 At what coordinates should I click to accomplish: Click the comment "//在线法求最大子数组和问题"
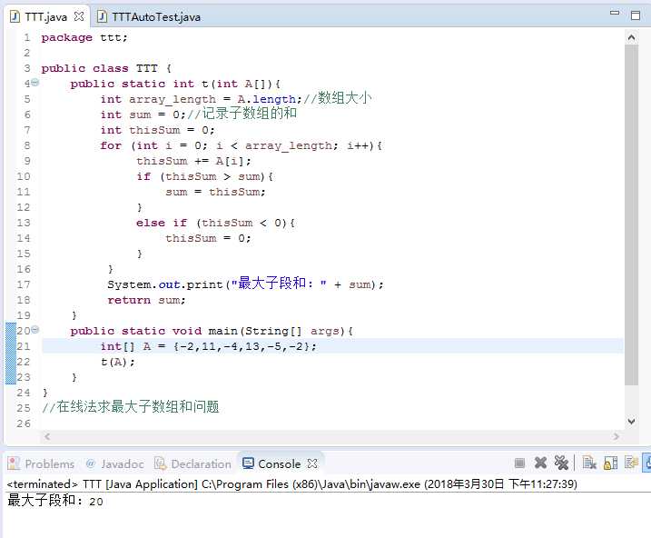(131, 407)
